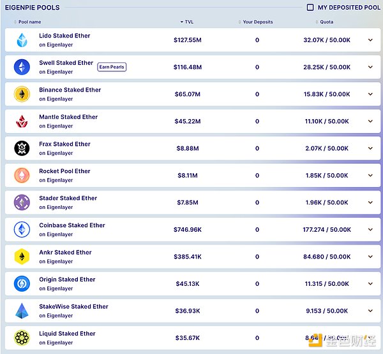Click the Swell Staked Ether token icon
The height and width of the screenshot is (354, 383).
click(x=22, y=67)
